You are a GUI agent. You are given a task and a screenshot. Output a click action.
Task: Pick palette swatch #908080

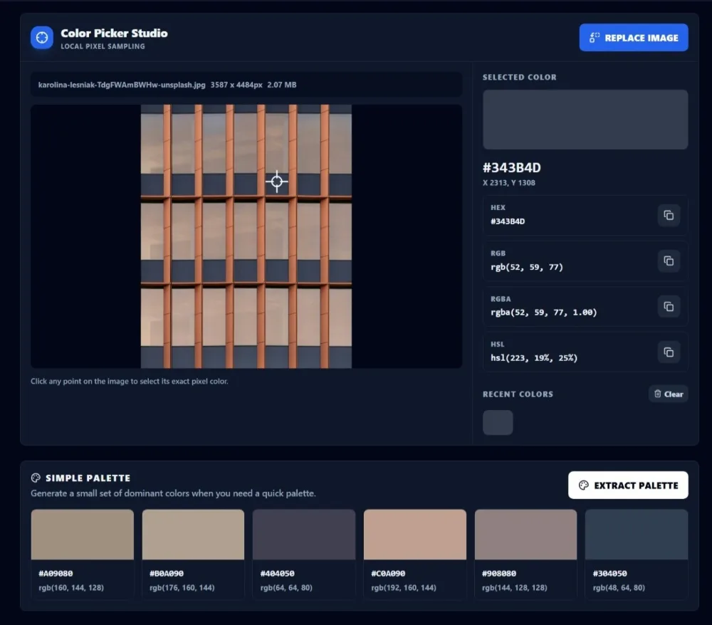coord(525,535)
